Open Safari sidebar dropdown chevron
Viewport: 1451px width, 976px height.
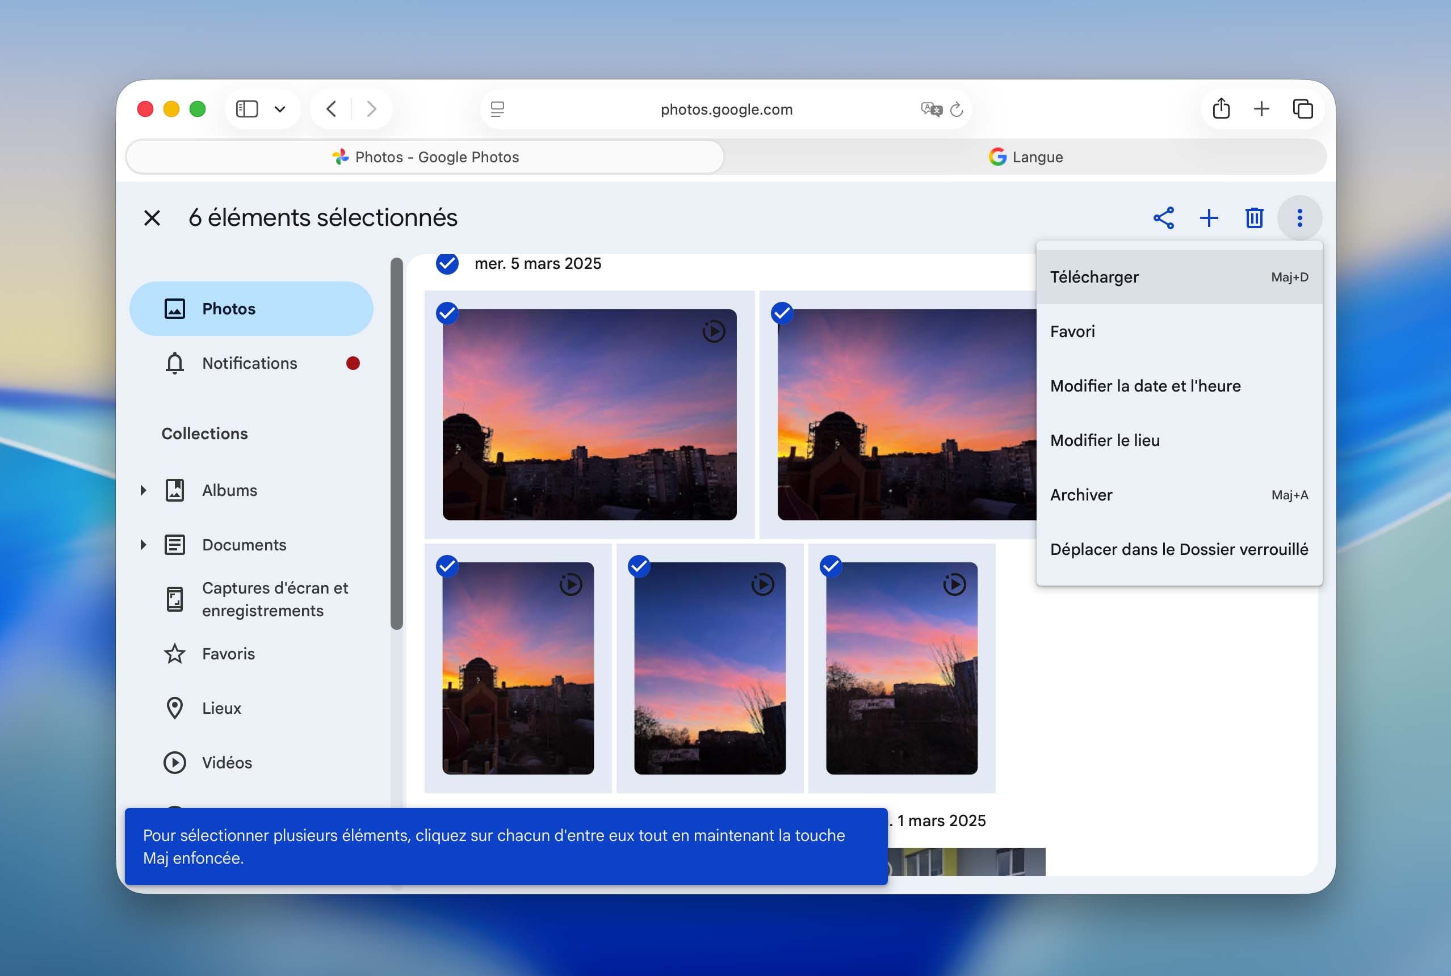pyautogui.click(x=280, y=110)
